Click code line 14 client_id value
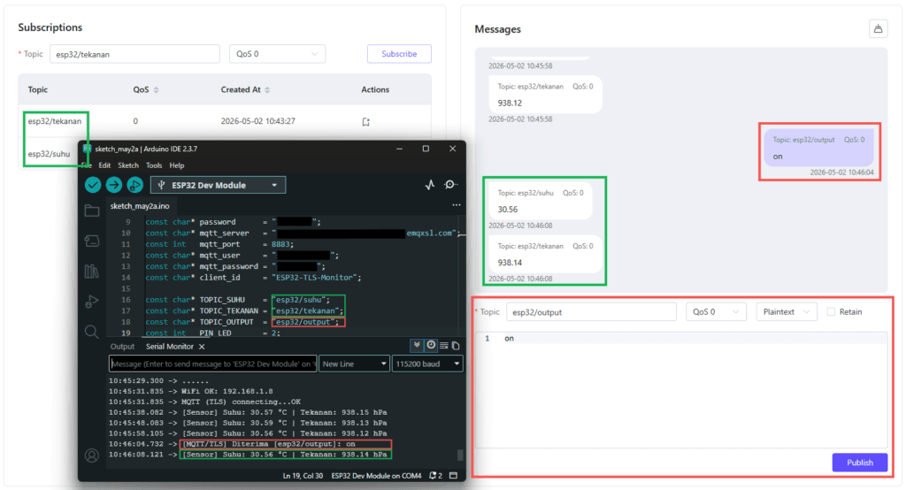The image size is (906, 490). point(317,278)
